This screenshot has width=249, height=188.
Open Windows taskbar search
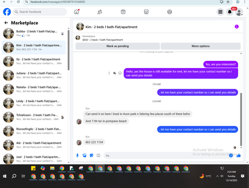click(x=14, y=176)
